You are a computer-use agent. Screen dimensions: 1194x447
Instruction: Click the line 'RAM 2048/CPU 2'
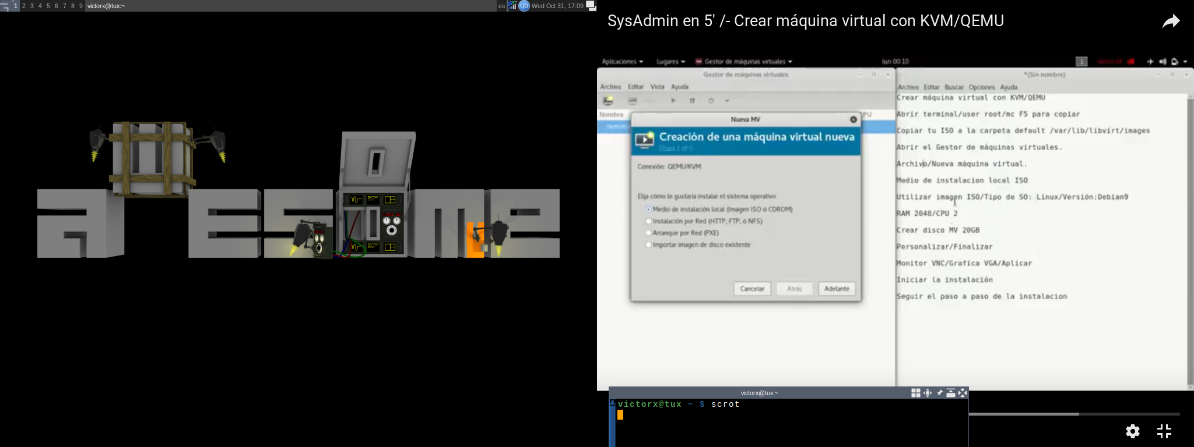(x=927, y=214)
